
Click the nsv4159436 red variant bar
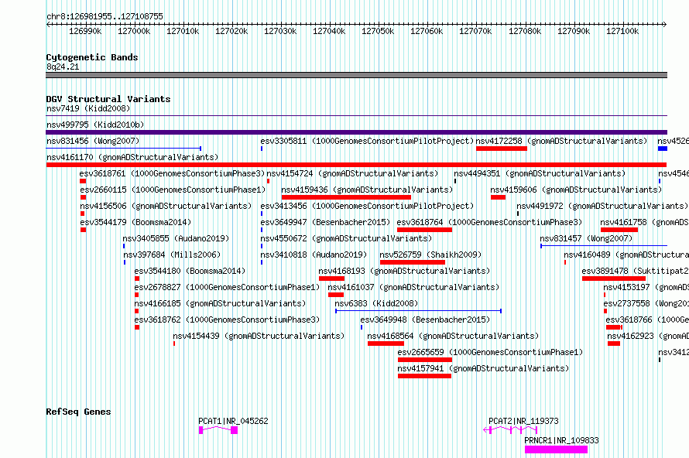(346, 197)
